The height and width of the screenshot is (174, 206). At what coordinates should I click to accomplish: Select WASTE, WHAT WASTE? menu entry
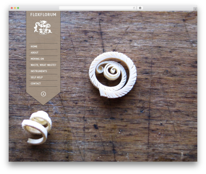43,65
